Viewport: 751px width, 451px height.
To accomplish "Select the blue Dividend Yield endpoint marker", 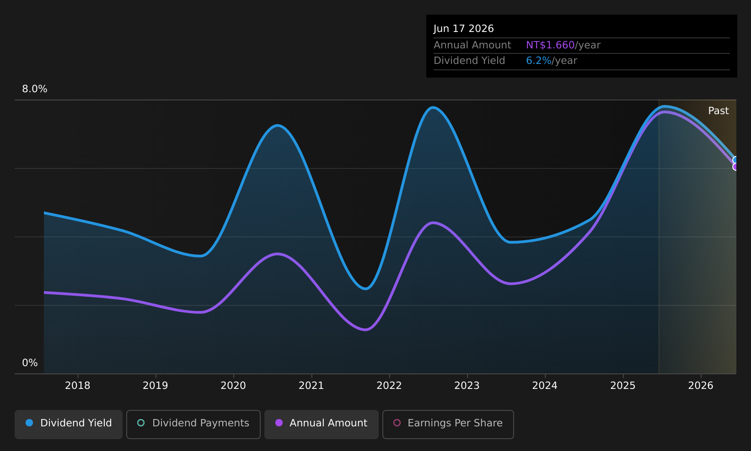I will click(735, 160).
